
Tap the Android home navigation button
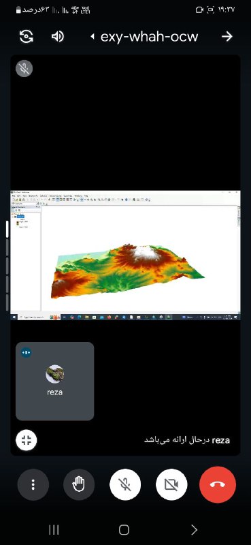click(124, 530)
